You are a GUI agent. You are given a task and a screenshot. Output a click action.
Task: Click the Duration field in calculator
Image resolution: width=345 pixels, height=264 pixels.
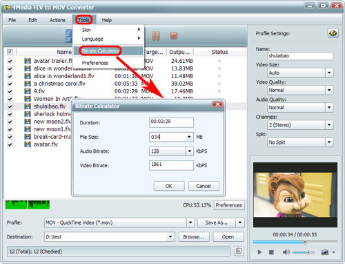(171, 122)
